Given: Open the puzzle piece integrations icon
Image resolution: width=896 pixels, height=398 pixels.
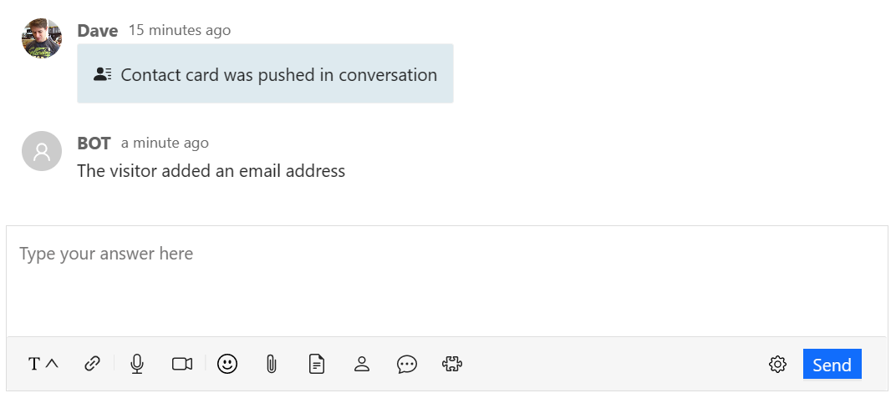Looking at the screenshot, I should pos(452,364).
